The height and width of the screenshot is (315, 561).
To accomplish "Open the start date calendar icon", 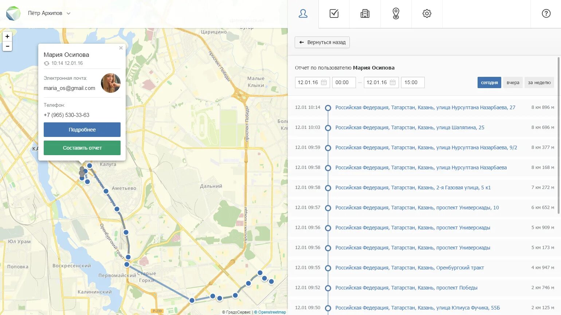I will pyautogui.click(x=324, y=82).
